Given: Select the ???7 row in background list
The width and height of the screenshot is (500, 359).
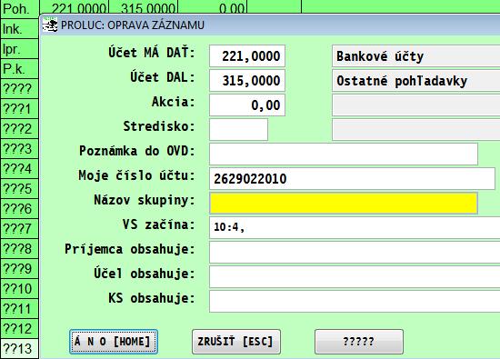Looking at the screenshot, I should 19,229.
